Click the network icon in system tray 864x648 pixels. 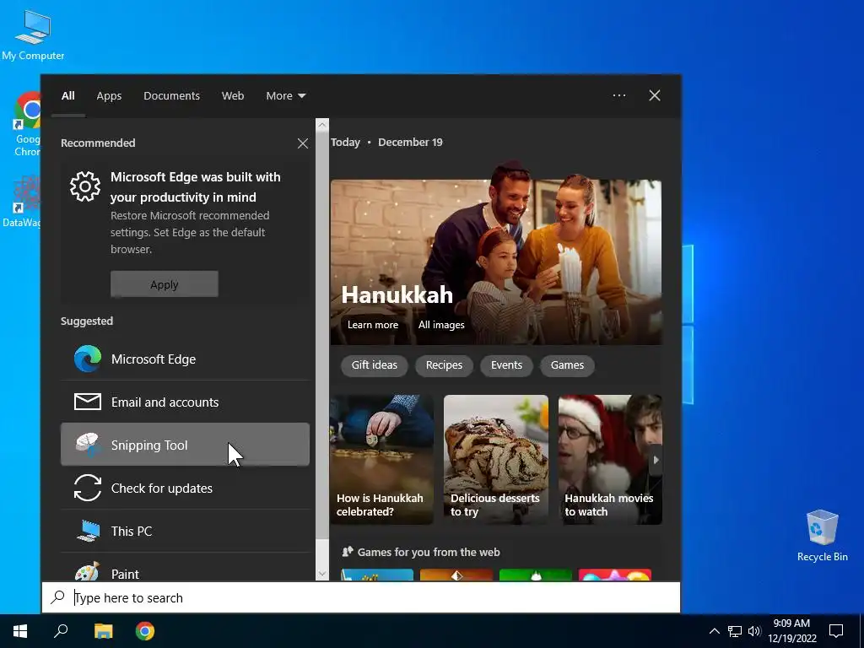tap(735, 631)
